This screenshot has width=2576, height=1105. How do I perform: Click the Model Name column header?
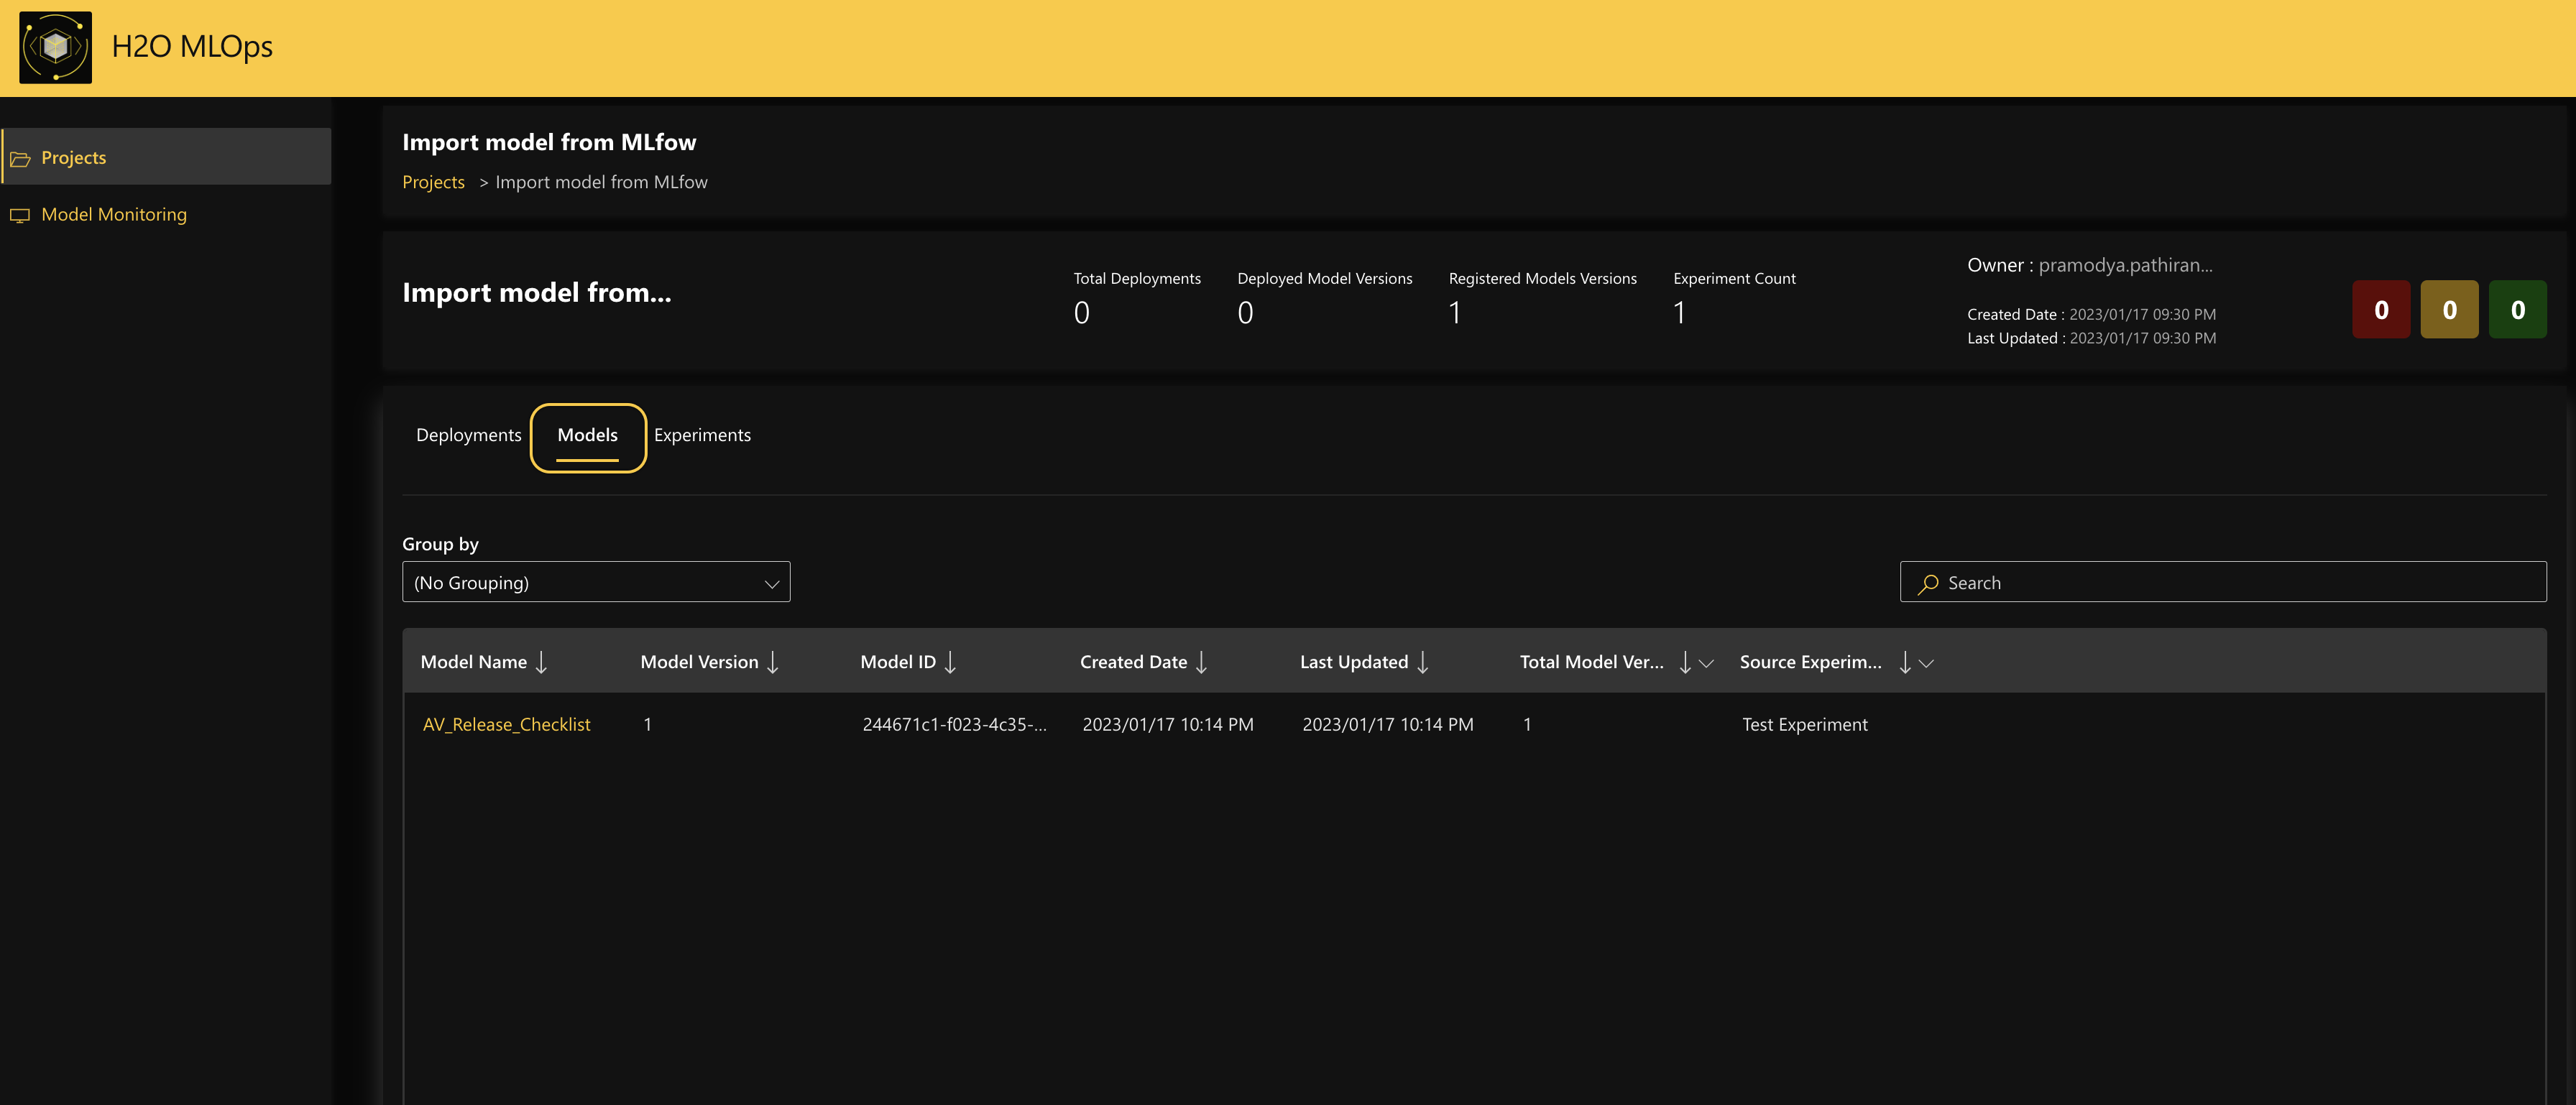[x=473, y=662]
